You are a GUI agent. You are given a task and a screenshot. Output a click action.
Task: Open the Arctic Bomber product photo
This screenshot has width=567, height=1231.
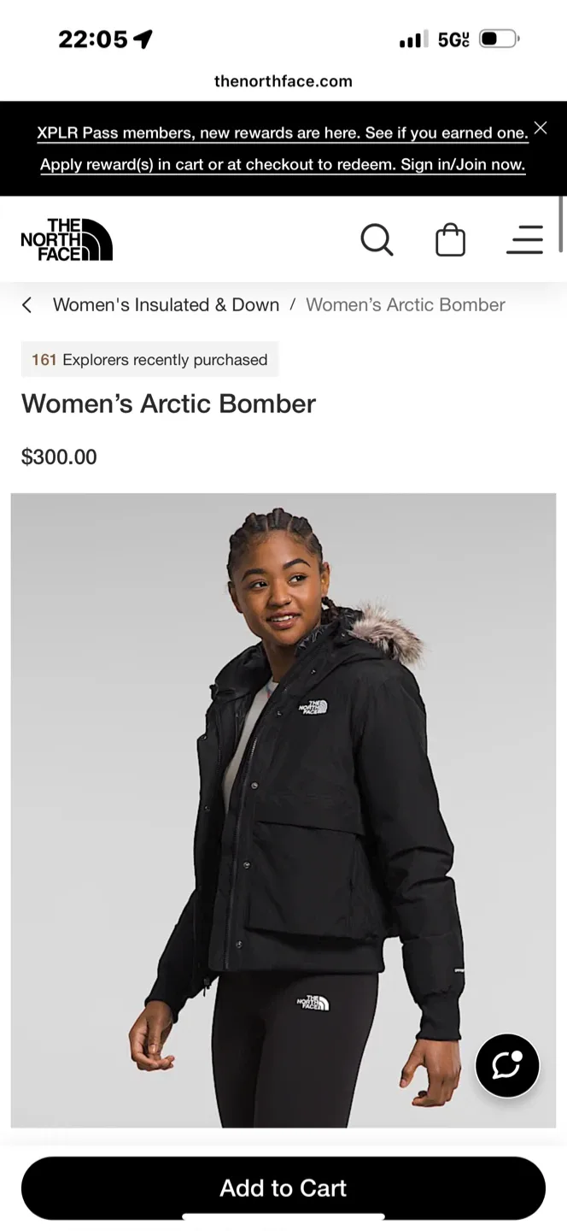coord(283,810)
